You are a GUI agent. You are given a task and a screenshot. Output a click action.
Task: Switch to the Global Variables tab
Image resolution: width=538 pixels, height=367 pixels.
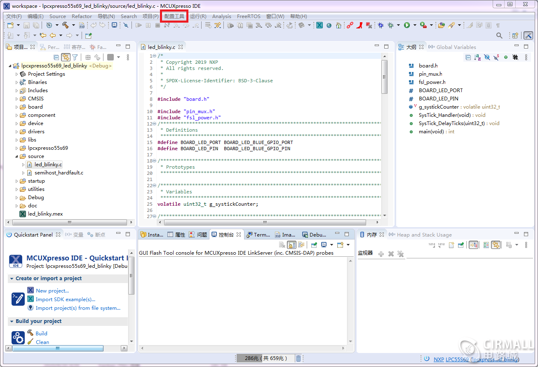[x=456, y=47]
